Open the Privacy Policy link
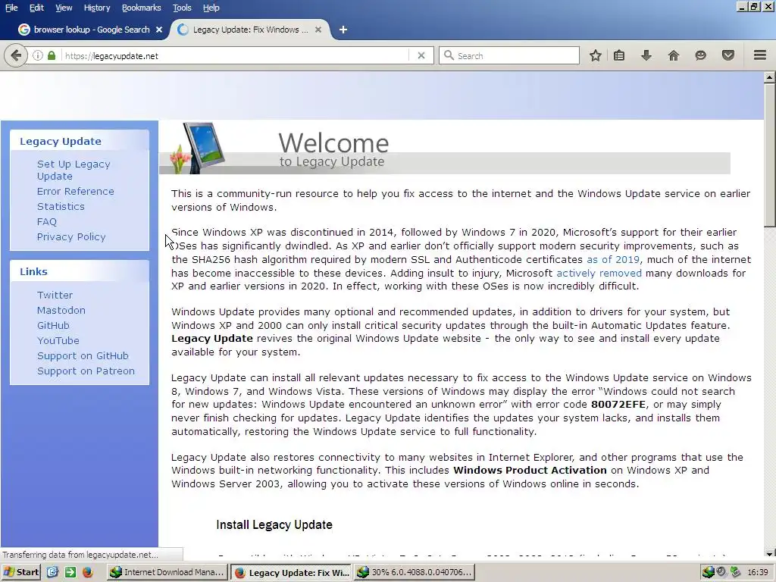Image resolution: width=776 pixels, height=582 pixels. pyautogui.click(x=71, y=236)
